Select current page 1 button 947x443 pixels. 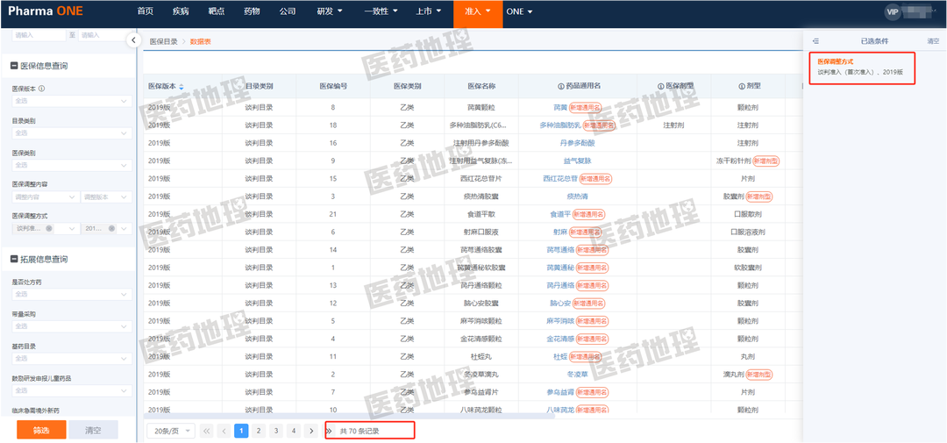pyautogui.click(x=241, y=431)
